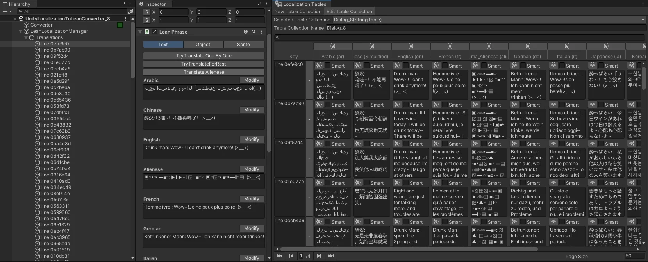
Task: Open the Localization Tables window options menu
Action: click(x=643, y=4)
